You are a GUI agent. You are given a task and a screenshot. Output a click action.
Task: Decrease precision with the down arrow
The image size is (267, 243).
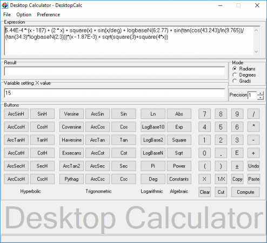[261, 97]
